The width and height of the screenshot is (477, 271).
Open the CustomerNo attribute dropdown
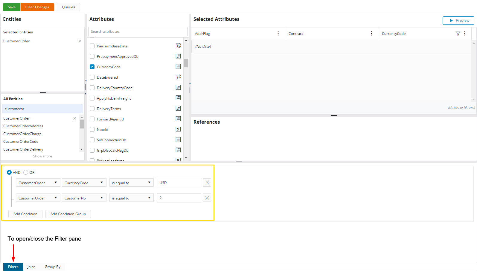[x=84, y=198]
